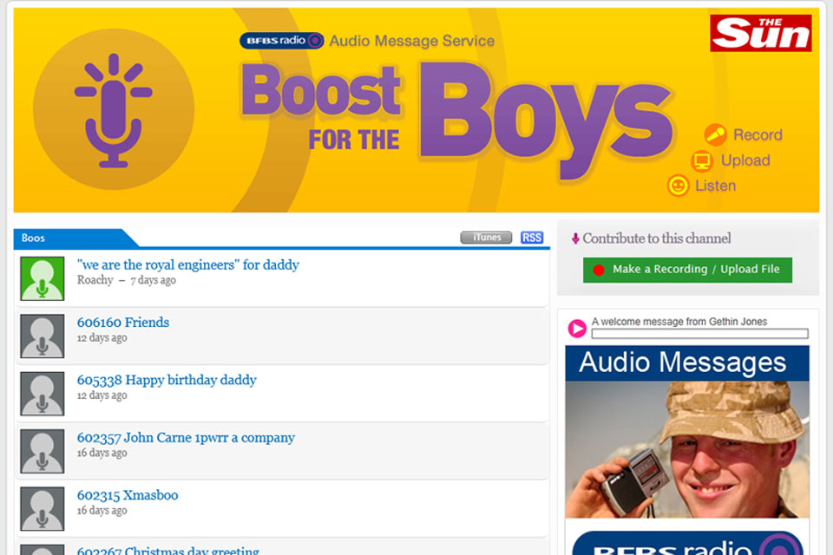Open 602267 Christmas day greeting boo
833x555 pixels.
point(167,550)
